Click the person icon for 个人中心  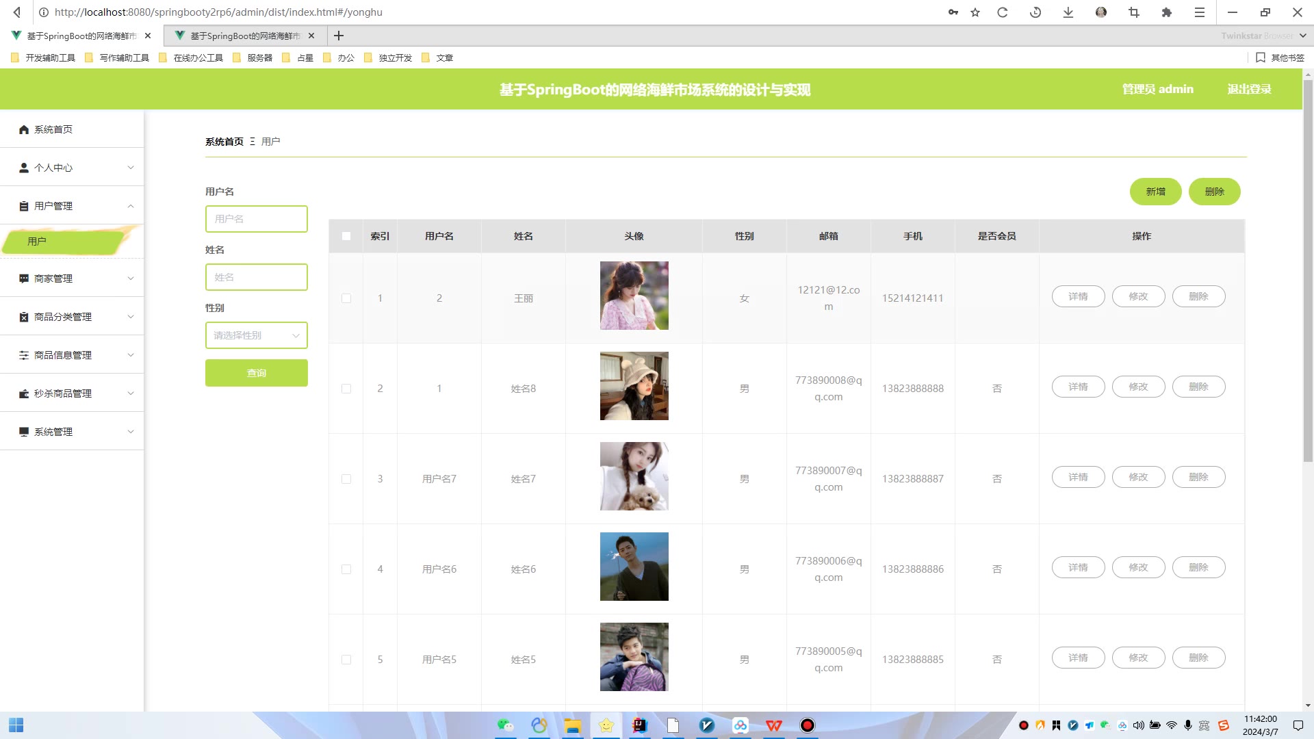click(24, 168)
